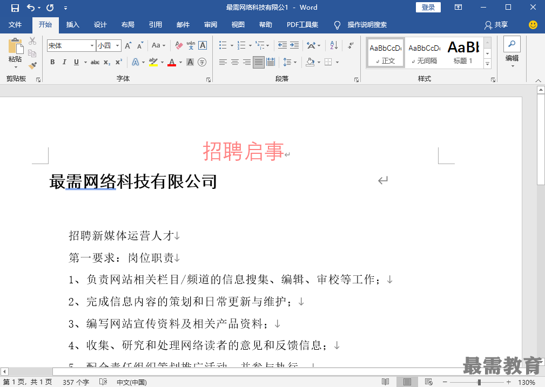The width and height of the screenshot is (545, 387).
Task: Cut selection with scissors icon
Action: click(x=32, y=41)
